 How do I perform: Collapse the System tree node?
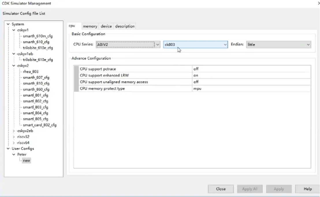pos(8,24)
